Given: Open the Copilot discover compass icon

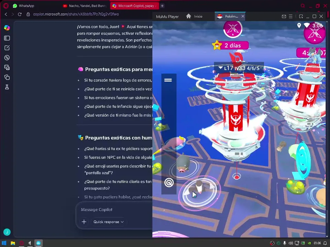Looking at the screenshot, I should [7, 58].
